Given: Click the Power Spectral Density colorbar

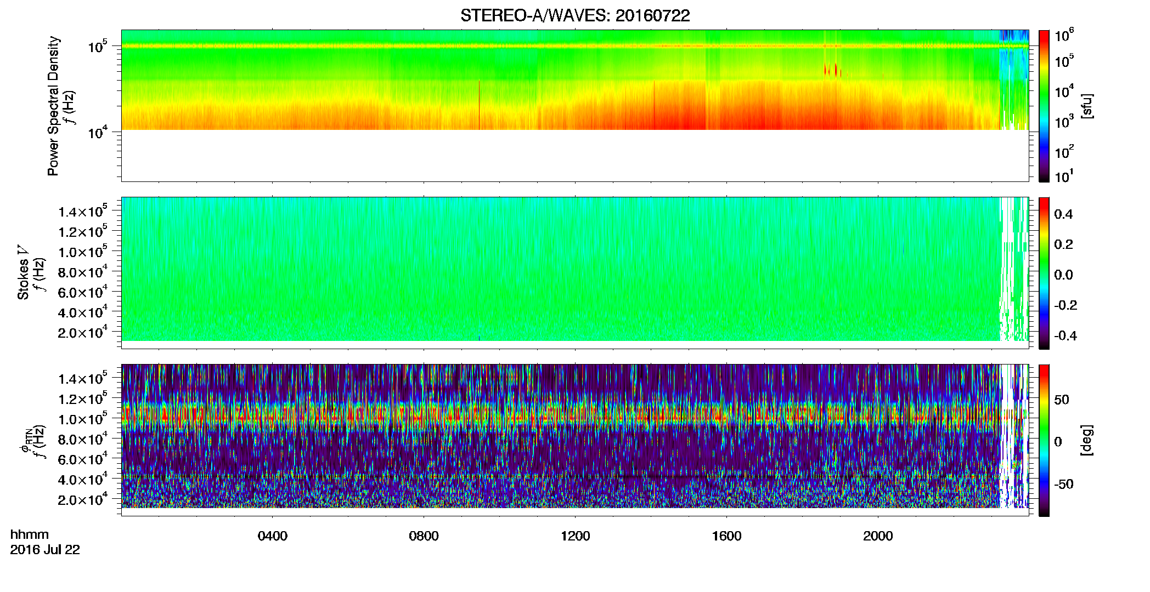Looking at the screenshot, I should click(x=1044, y=106).
